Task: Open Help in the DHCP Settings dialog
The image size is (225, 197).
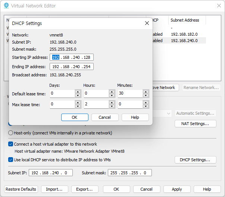Action: click(135, 117)
